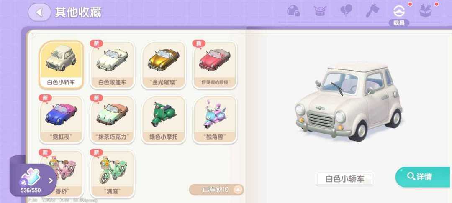
Task: Choose the green scooter vehicle
Action: point(164,119)
